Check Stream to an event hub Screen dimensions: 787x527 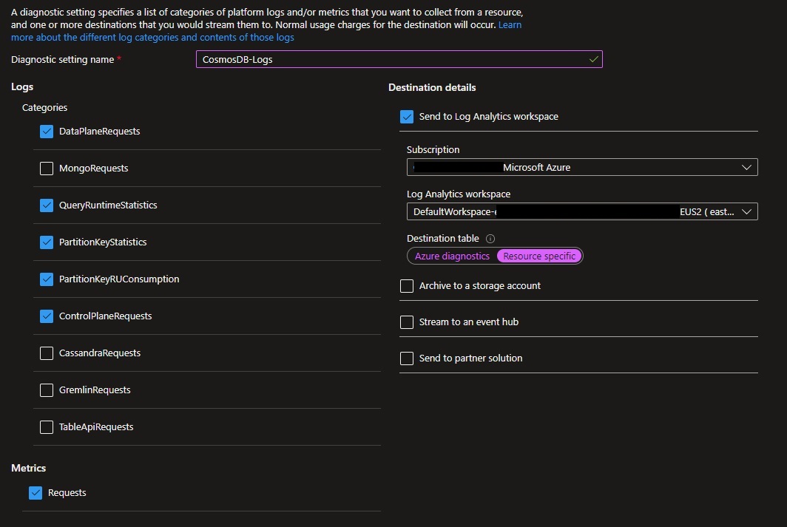(x=407, y=322)
